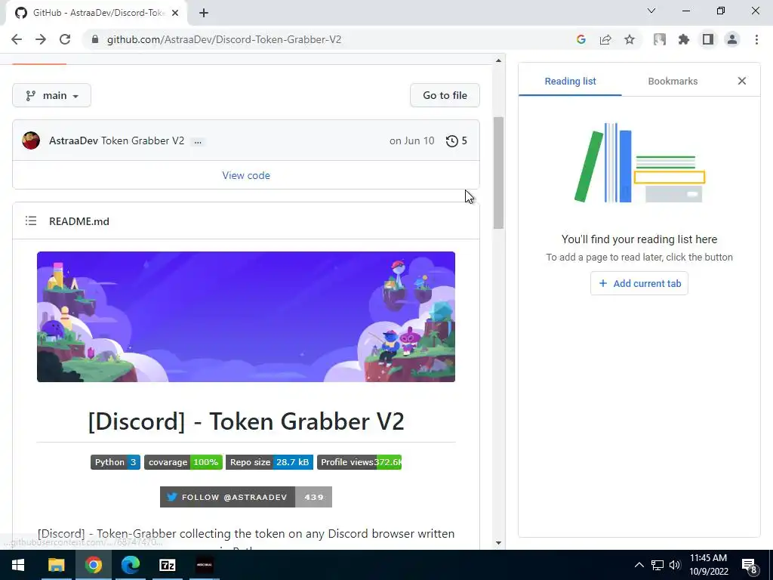
Task: Click the AstraaDev avatar image
Action: point(31,140)
